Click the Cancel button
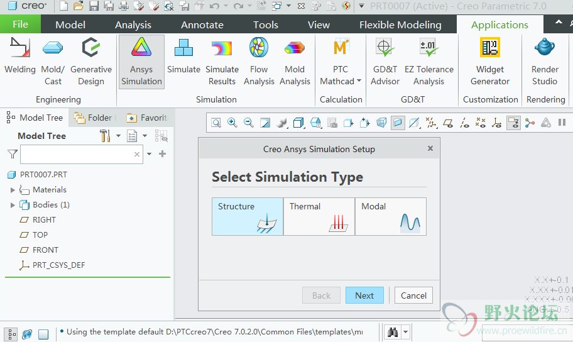The height and width of the screenshot is (342, 573). (413, 295)
